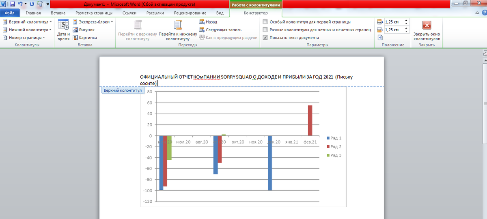Switch to the Рассылки tab
Viewport: 487px width, 219px height.
point(155,13)
